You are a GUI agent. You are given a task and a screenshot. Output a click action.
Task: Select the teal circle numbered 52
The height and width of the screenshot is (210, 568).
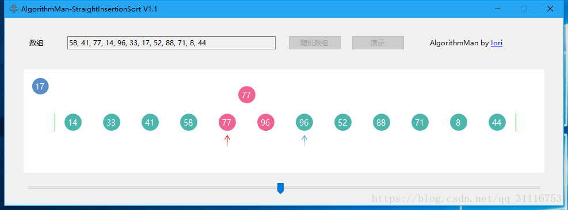coord(342,122)
